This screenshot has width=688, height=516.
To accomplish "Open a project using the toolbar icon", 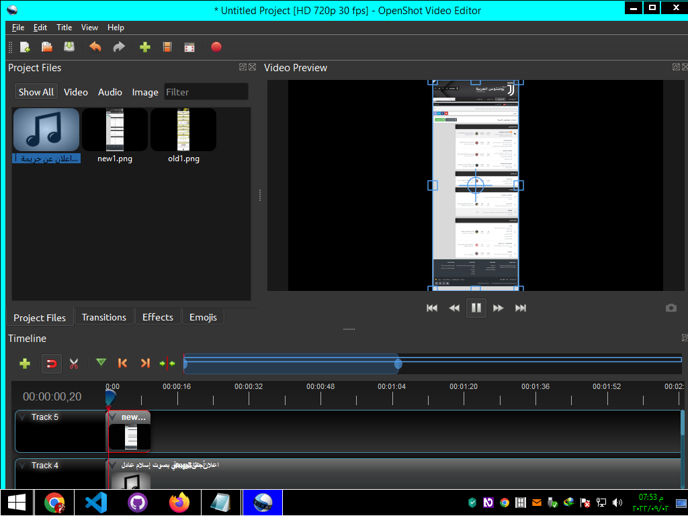I will 47,47.
